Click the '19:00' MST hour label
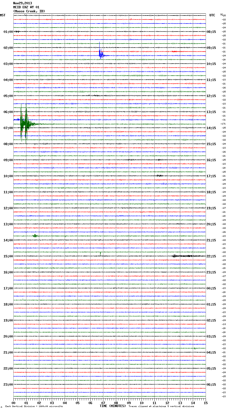This screenshot has width=227, height=410. tap(8, 320)
